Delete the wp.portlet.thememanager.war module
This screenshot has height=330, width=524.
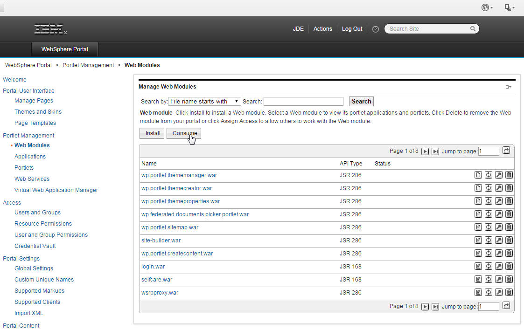(x=509, y=175)
